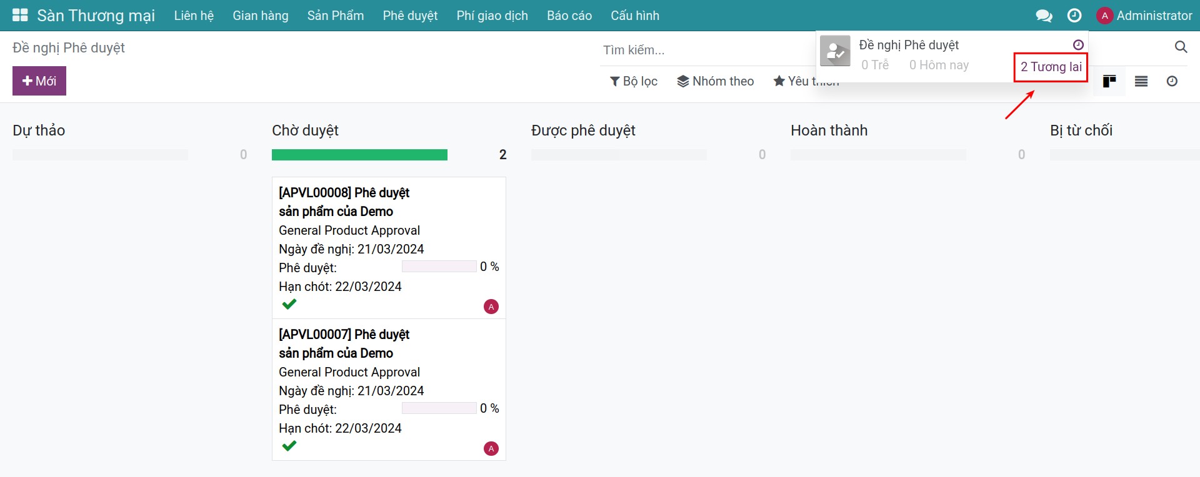The image size is (1200, 477).
Task: Click the Hoàn thành column header
Action: point(829,130)
